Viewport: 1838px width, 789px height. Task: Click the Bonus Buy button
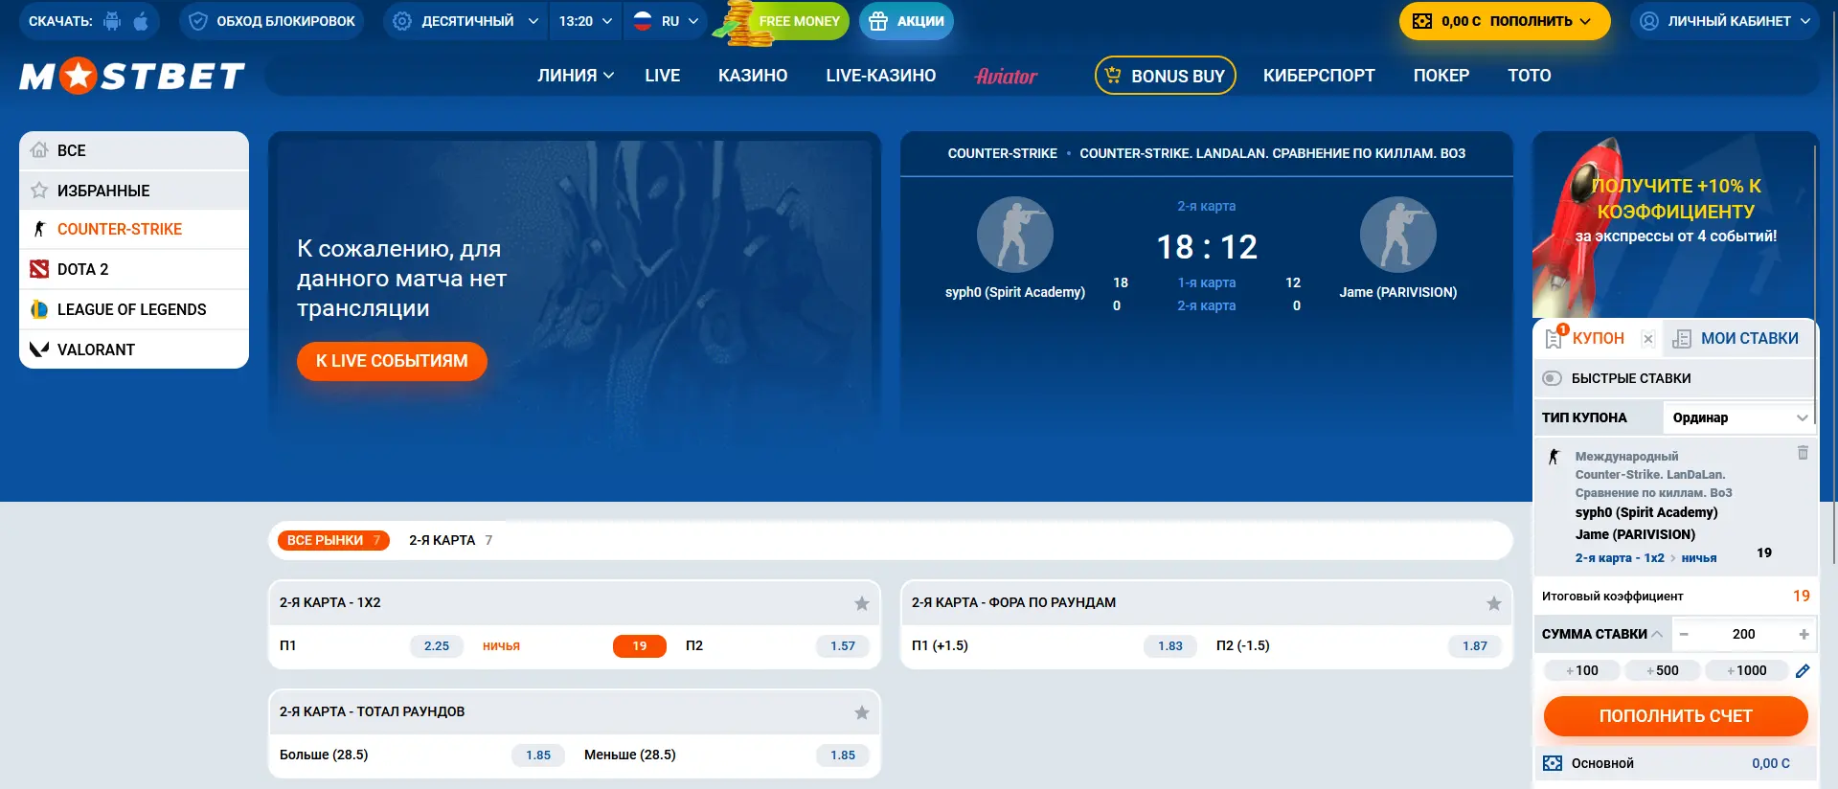[x=1166, y=76]
